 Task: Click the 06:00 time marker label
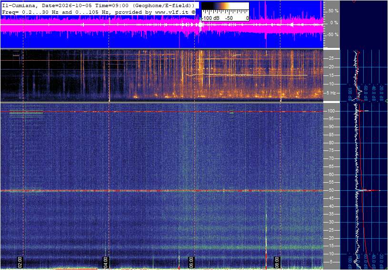pyautogui.click(x=191, y=262)
